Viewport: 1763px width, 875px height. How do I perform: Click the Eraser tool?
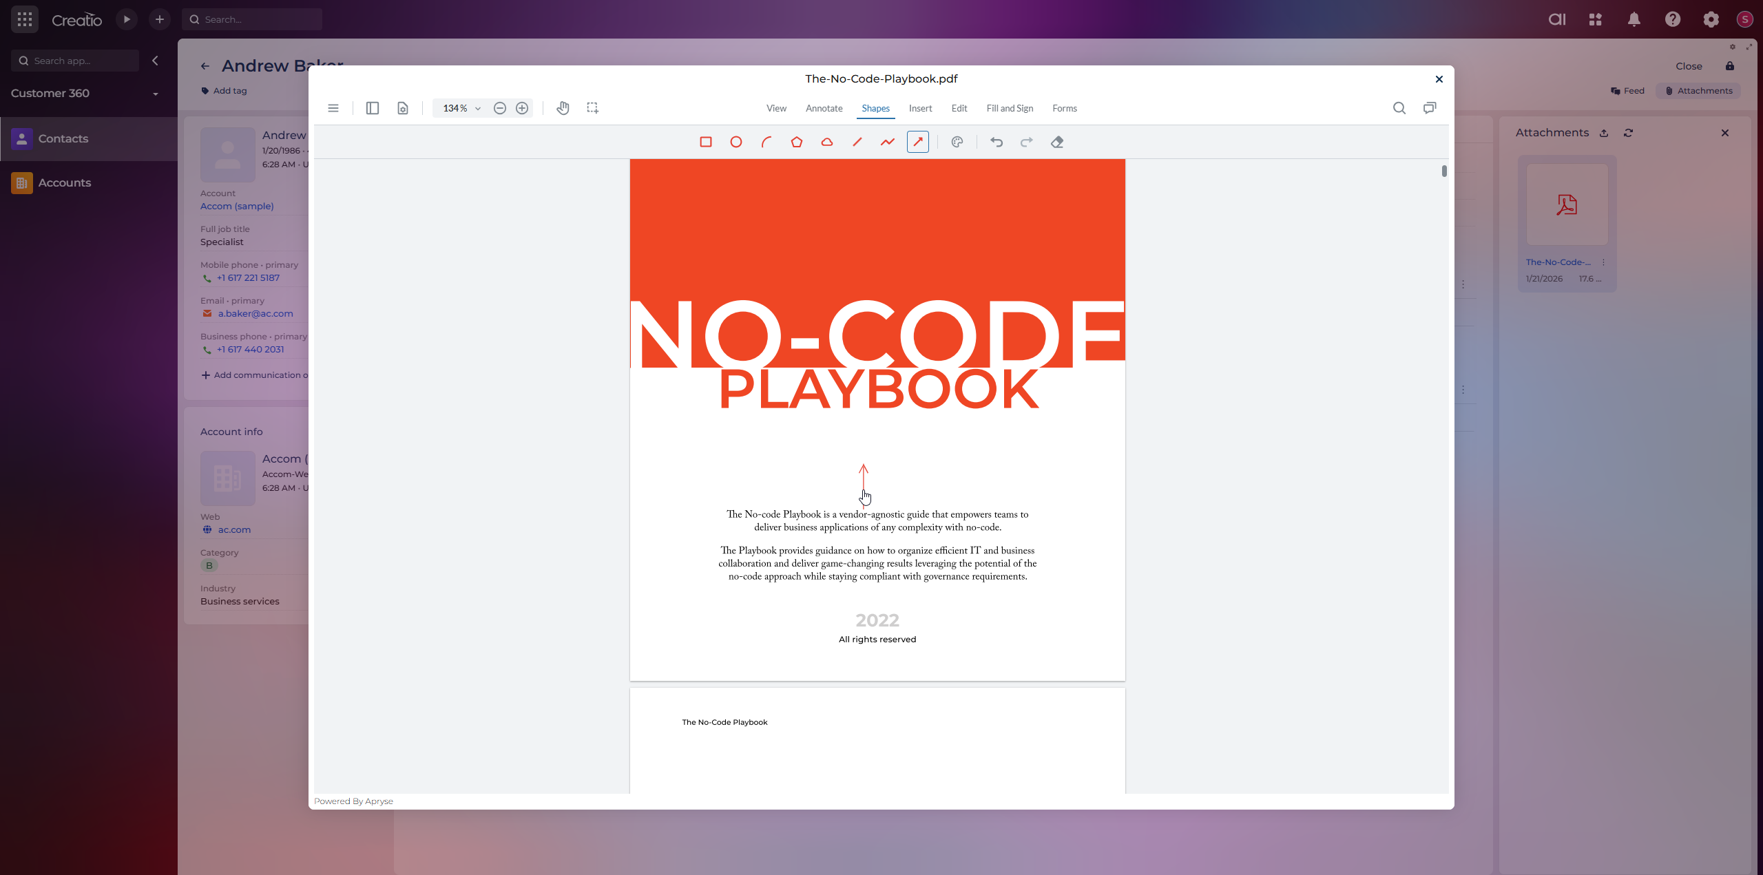1057,142
